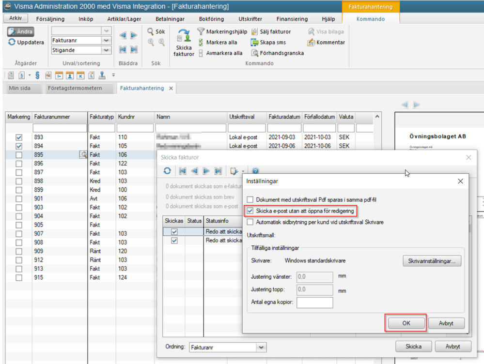Click preview icon on invoice 895 row
Image resolution: width=484 pixels, height=364 pixels.
tap(83, 154)
